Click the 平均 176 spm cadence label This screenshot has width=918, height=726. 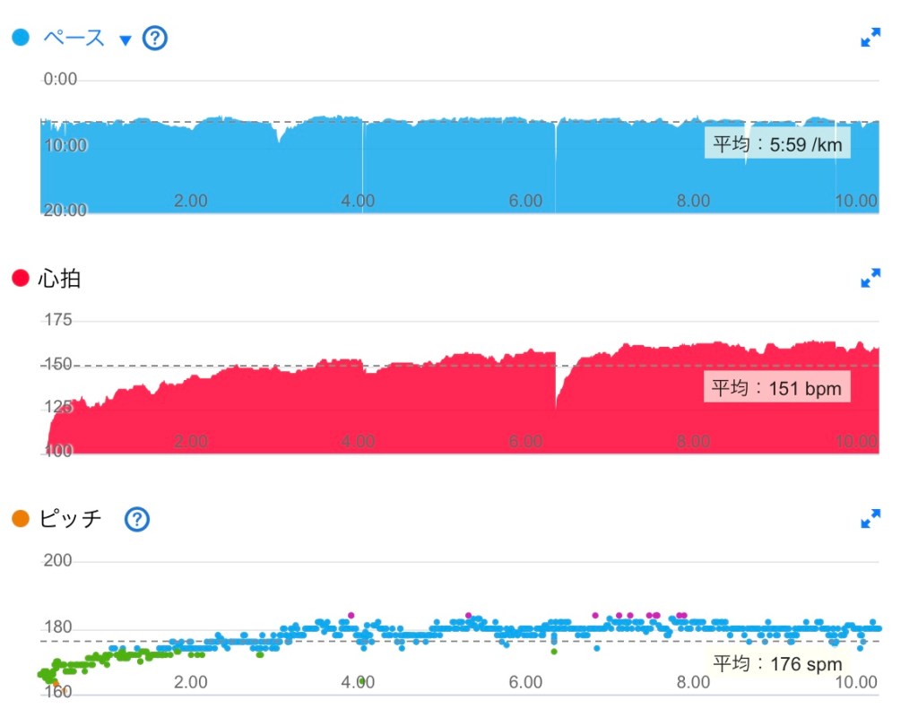[x=777, y=664]
